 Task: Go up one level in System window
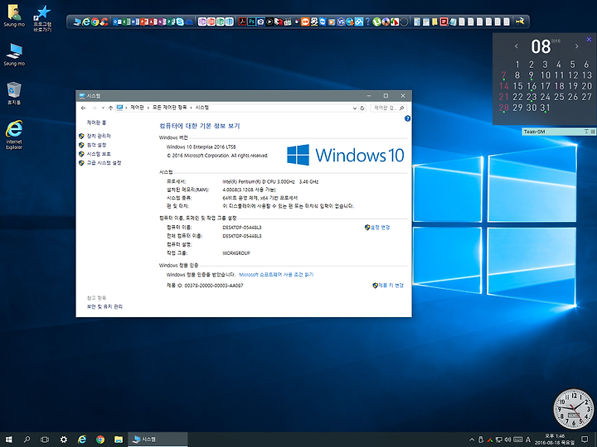pyautogui.click(x=110, y=108)
